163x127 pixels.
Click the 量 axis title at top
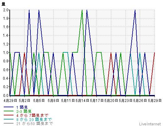pos(3,4)
